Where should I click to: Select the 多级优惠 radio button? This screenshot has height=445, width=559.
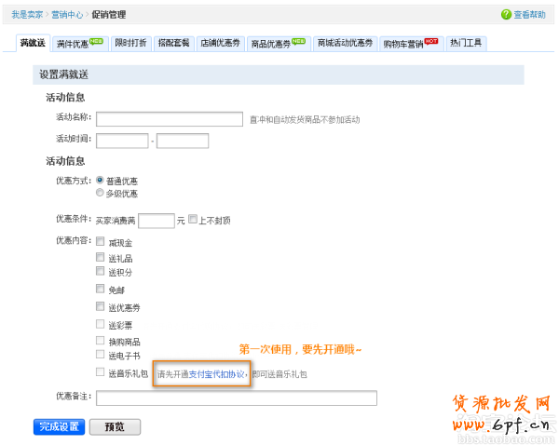101,194
